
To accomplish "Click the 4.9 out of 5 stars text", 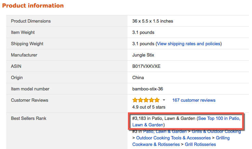I will tap(148, 107).
